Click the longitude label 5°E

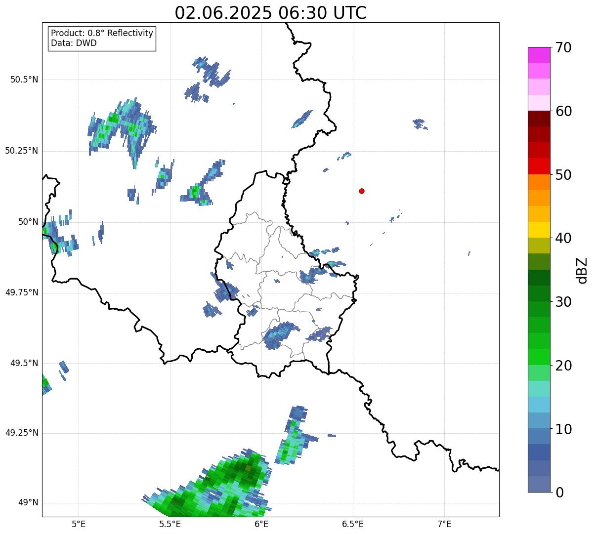tap(79, 524)
